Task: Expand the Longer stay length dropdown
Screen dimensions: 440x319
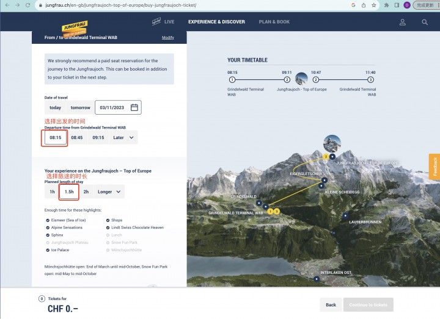Action: coord(109,192)
